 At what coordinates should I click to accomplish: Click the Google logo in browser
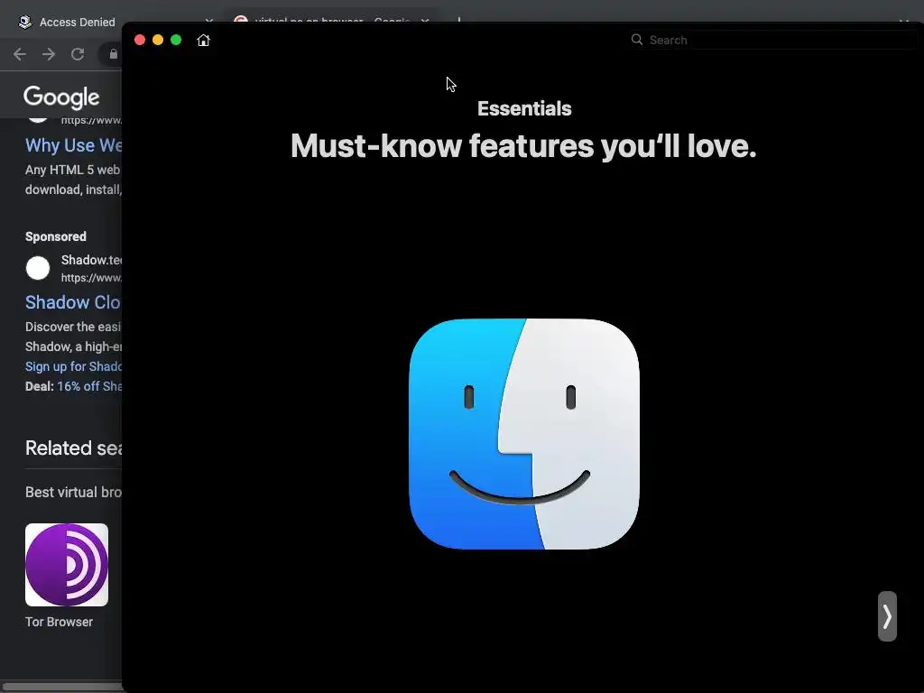click(x=61, y=97)
